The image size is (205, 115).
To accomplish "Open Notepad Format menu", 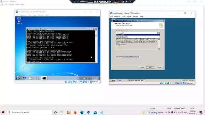I will [12, 4].
